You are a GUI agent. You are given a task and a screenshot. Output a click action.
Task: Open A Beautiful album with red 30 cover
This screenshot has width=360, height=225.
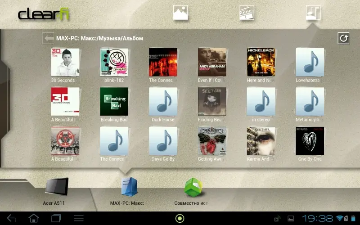tap(65, 102)
